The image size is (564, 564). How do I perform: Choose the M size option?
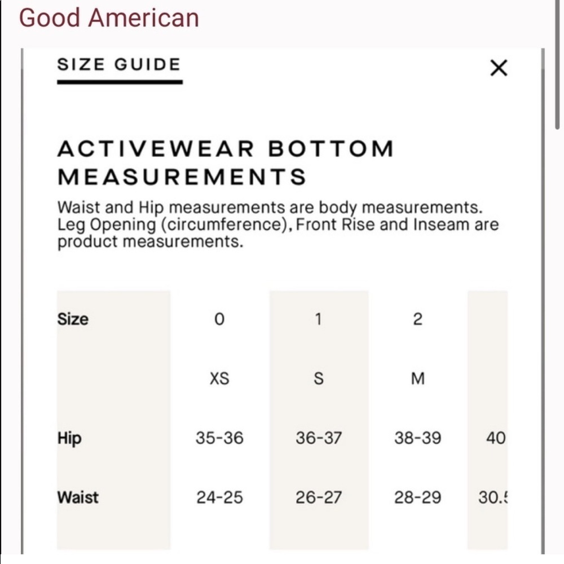coord(417,379)
